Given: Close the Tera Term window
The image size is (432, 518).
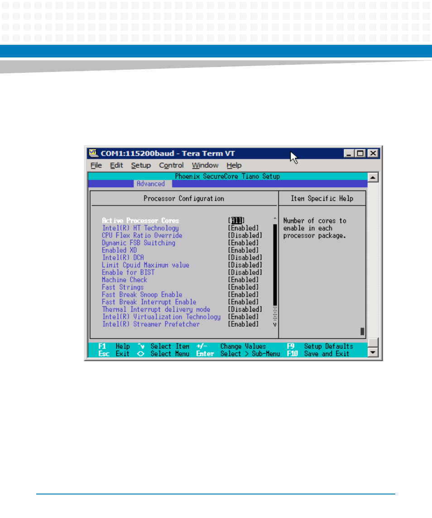Looking at the screenshot, I should [x=373, y=153].
